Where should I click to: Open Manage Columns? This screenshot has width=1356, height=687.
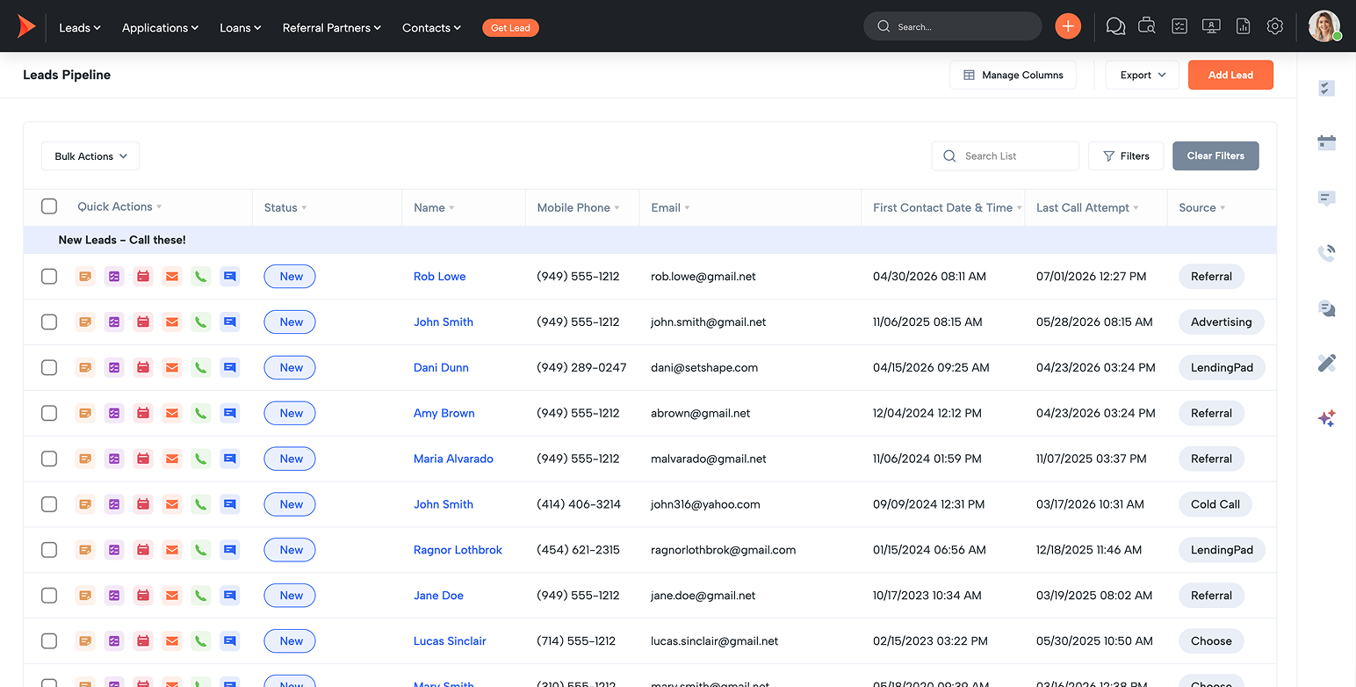(x=1013, y=75)
